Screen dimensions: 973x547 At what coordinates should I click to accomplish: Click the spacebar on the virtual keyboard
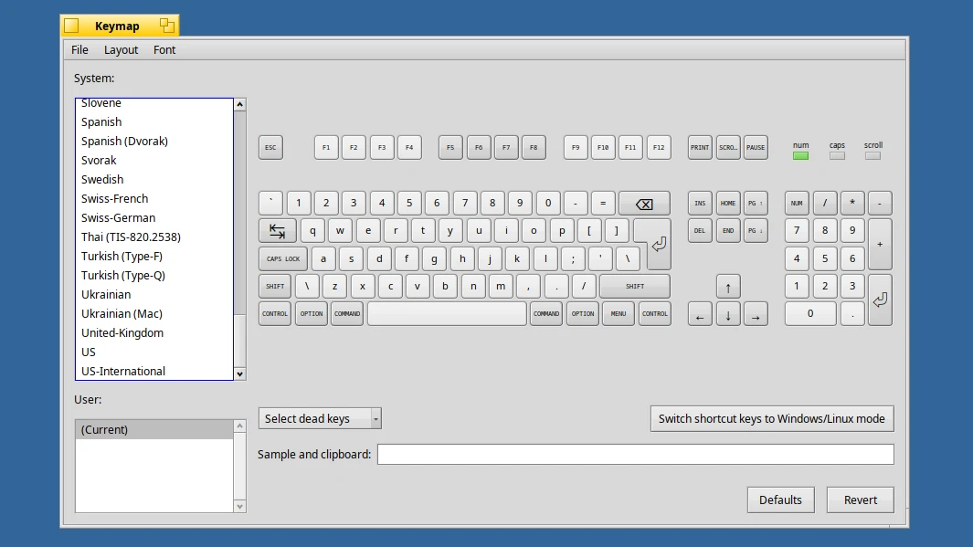click(446, 313)
